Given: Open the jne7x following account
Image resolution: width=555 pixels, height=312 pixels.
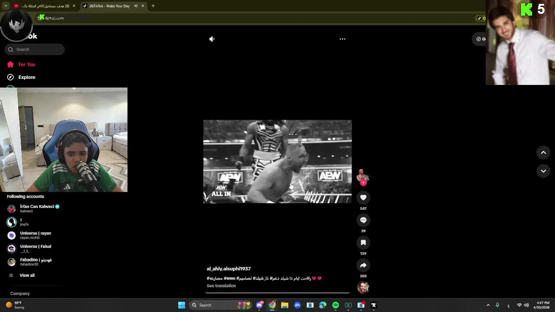Looking at the screenshot, I should 18,222.
